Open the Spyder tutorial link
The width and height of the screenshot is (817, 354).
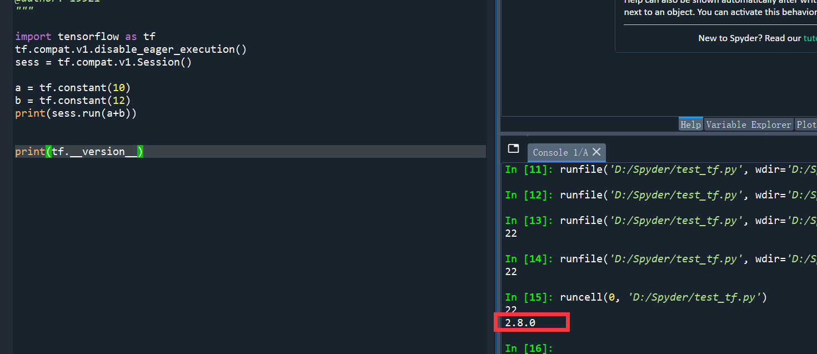[x=810, y=38]
